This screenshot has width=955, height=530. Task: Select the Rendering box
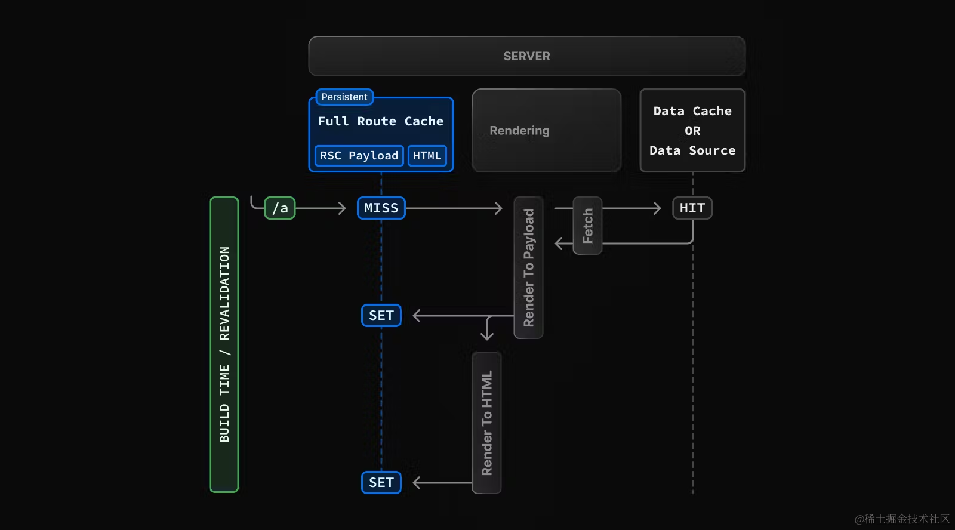546,131
